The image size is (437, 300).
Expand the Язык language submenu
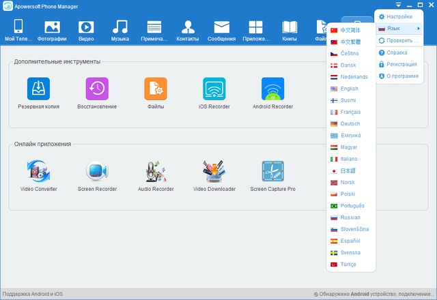coord(399,28)
